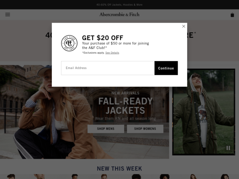Open the See Details link
The image size is (239, 179).
coord(112,53)
